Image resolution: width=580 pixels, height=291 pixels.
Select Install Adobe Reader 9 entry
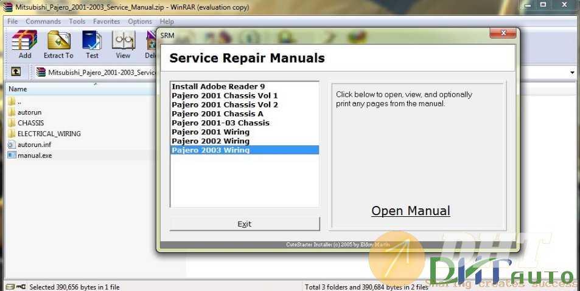pos(244,86)
